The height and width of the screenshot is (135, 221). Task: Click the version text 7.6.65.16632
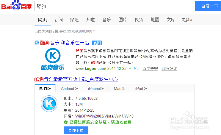86,98
